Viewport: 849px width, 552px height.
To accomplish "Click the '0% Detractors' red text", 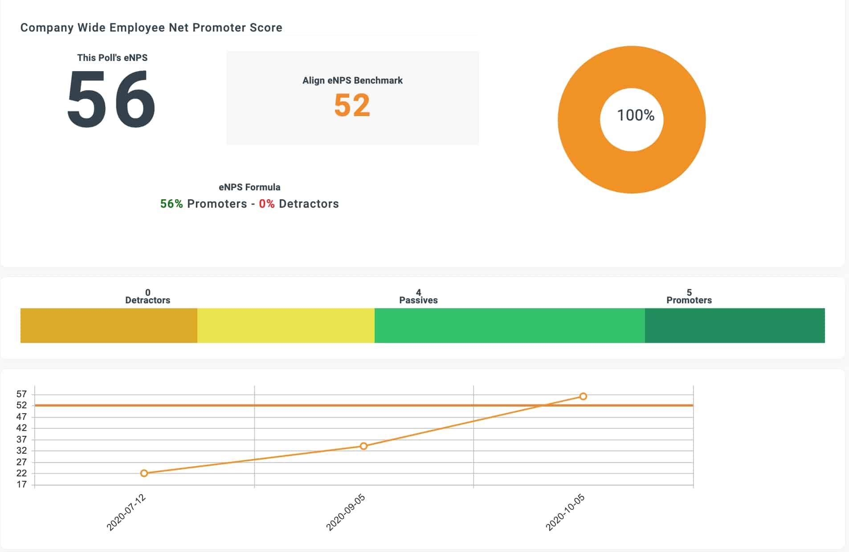I will [x=267, y=204].
